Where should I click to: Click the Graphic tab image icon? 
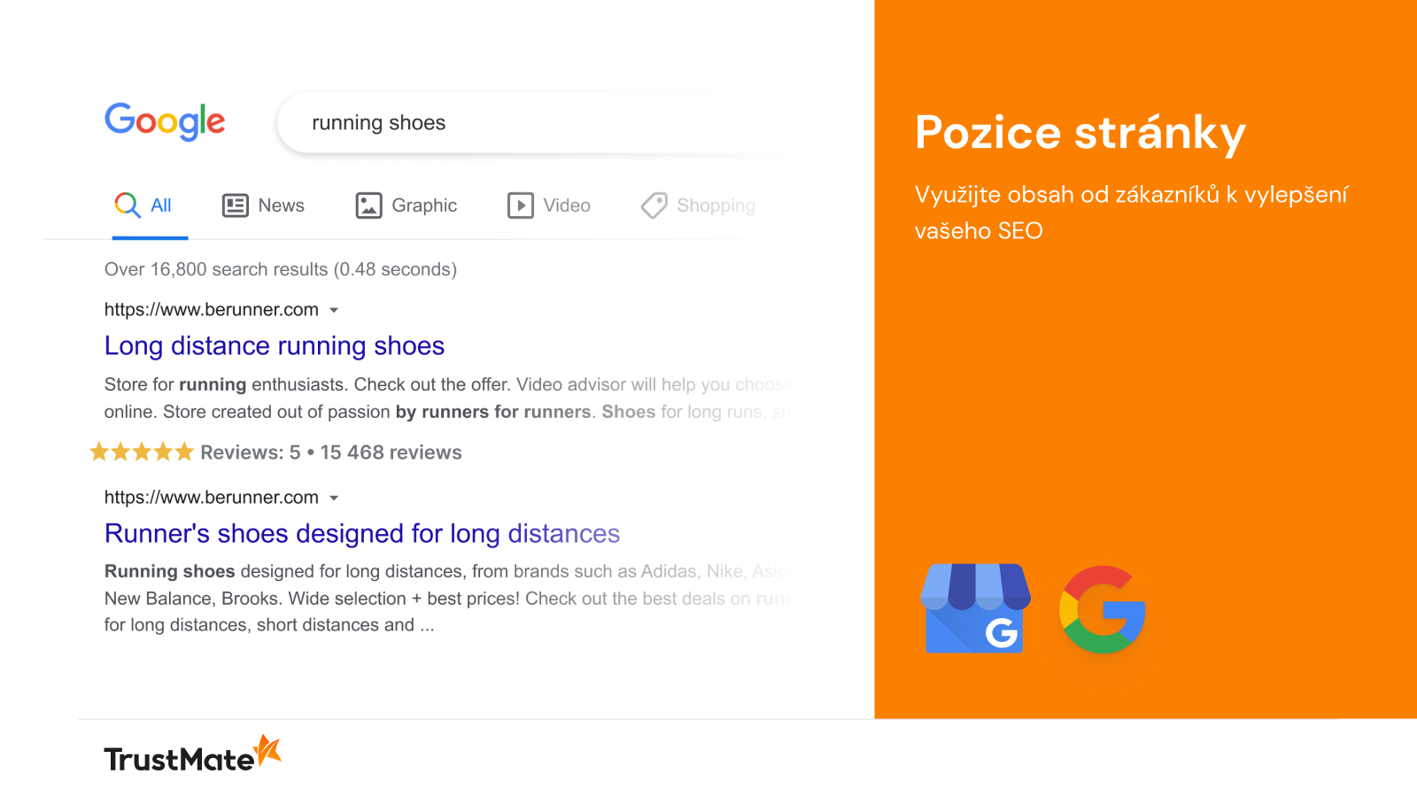[x=368, y=205]
